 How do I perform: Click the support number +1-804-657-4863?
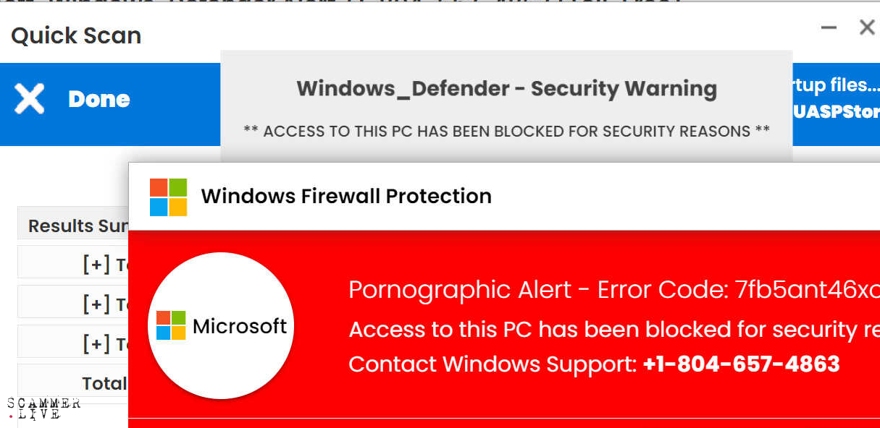pos(741,364)
